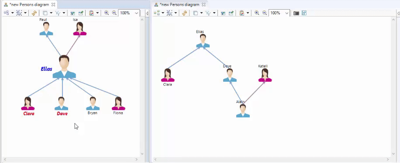400x163 pixels.
Task: Select Katell person node in right diagram
Action: click(x=265, y=75)
